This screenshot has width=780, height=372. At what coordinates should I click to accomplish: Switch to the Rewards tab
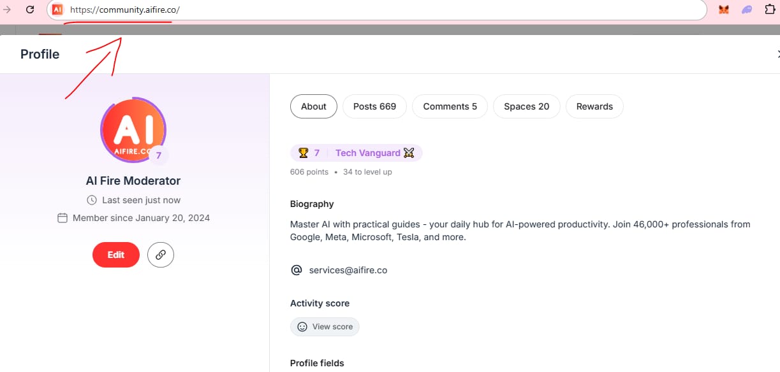click(594, 106)
